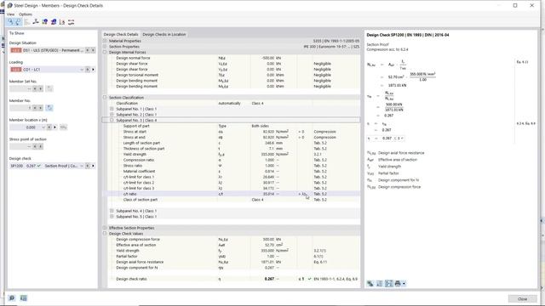The height and width of the screenshot is (306, 545).
Task: Select previous Design Situation arrow
Action: click(x=88, y=50)
